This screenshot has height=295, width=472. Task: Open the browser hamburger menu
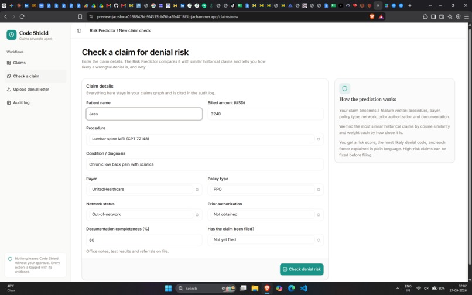[467, 16]
